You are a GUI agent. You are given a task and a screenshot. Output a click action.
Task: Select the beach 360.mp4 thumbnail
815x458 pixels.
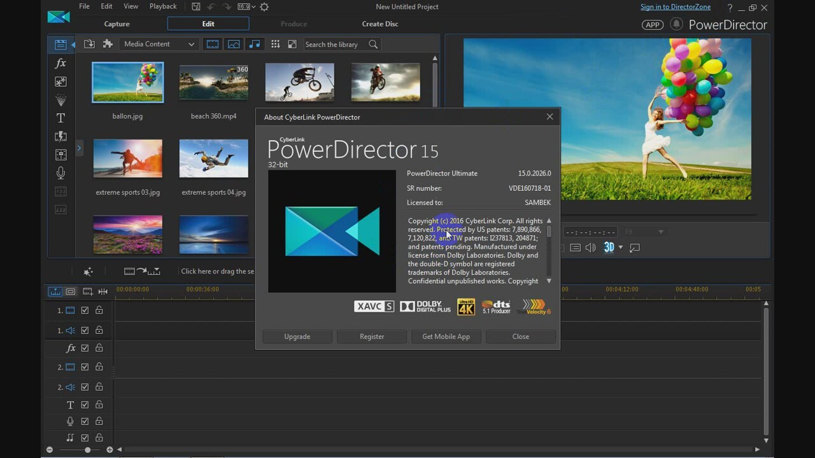coord(213,82)
